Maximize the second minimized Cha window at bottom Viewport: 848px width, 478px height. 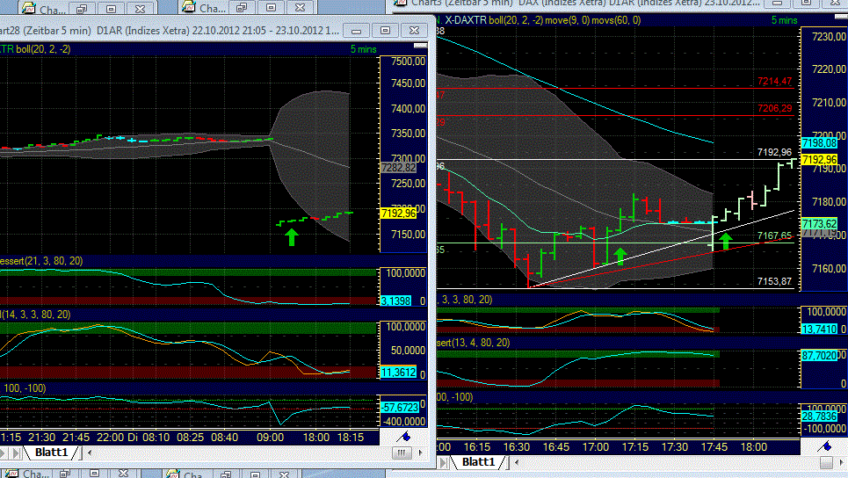[x=255, y=474]
